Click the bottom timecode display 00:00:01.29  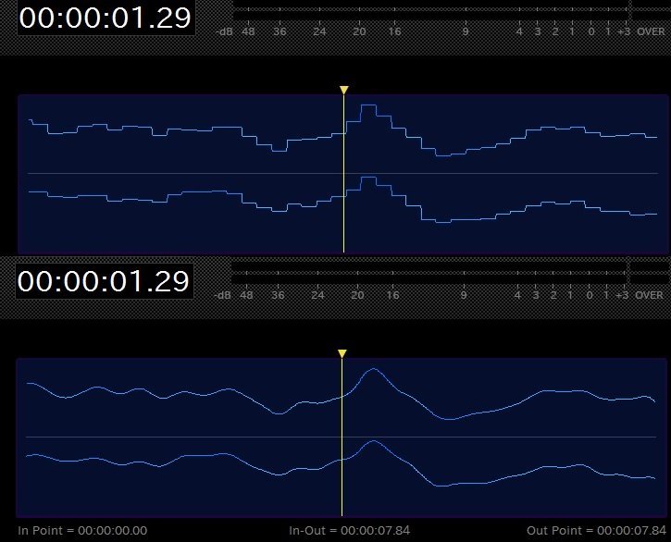click(x=104, y=281)
